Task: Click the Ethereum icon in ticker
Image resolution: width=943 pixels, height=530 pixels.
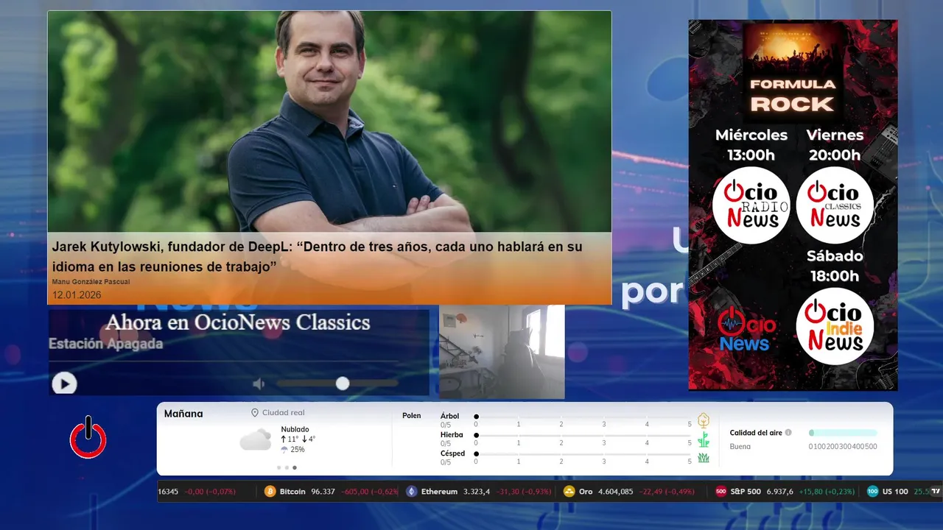Action: click(x=411, y=492)
